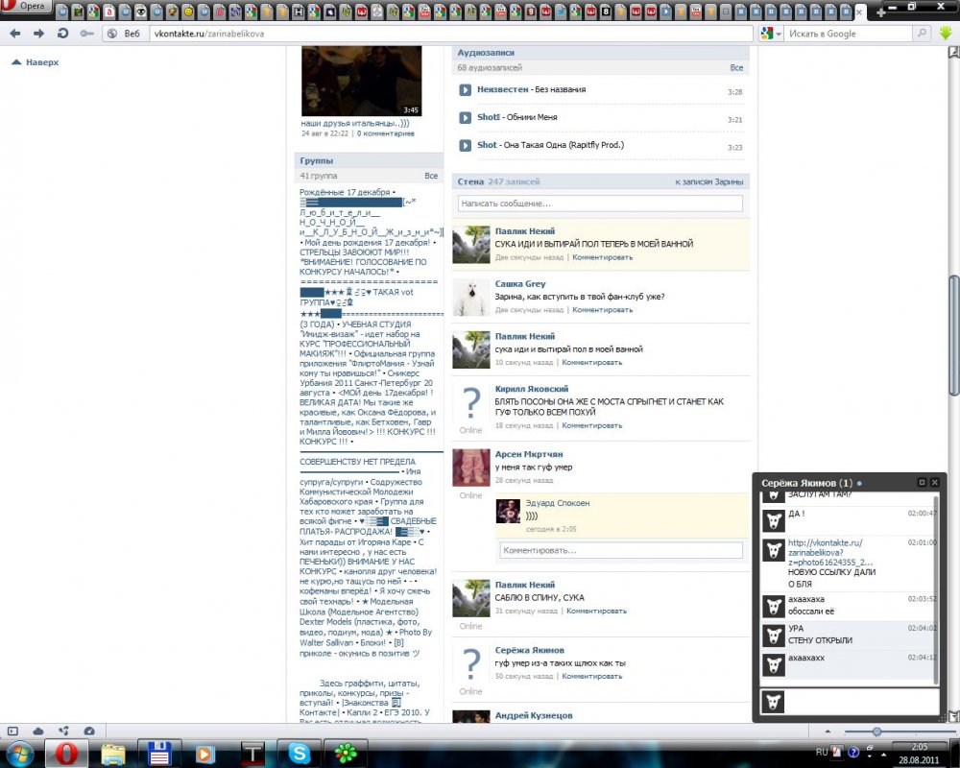
Task: Click Комментировать under САБЛЮ В СПИНУ post
Action: click(x=596, y=612)
